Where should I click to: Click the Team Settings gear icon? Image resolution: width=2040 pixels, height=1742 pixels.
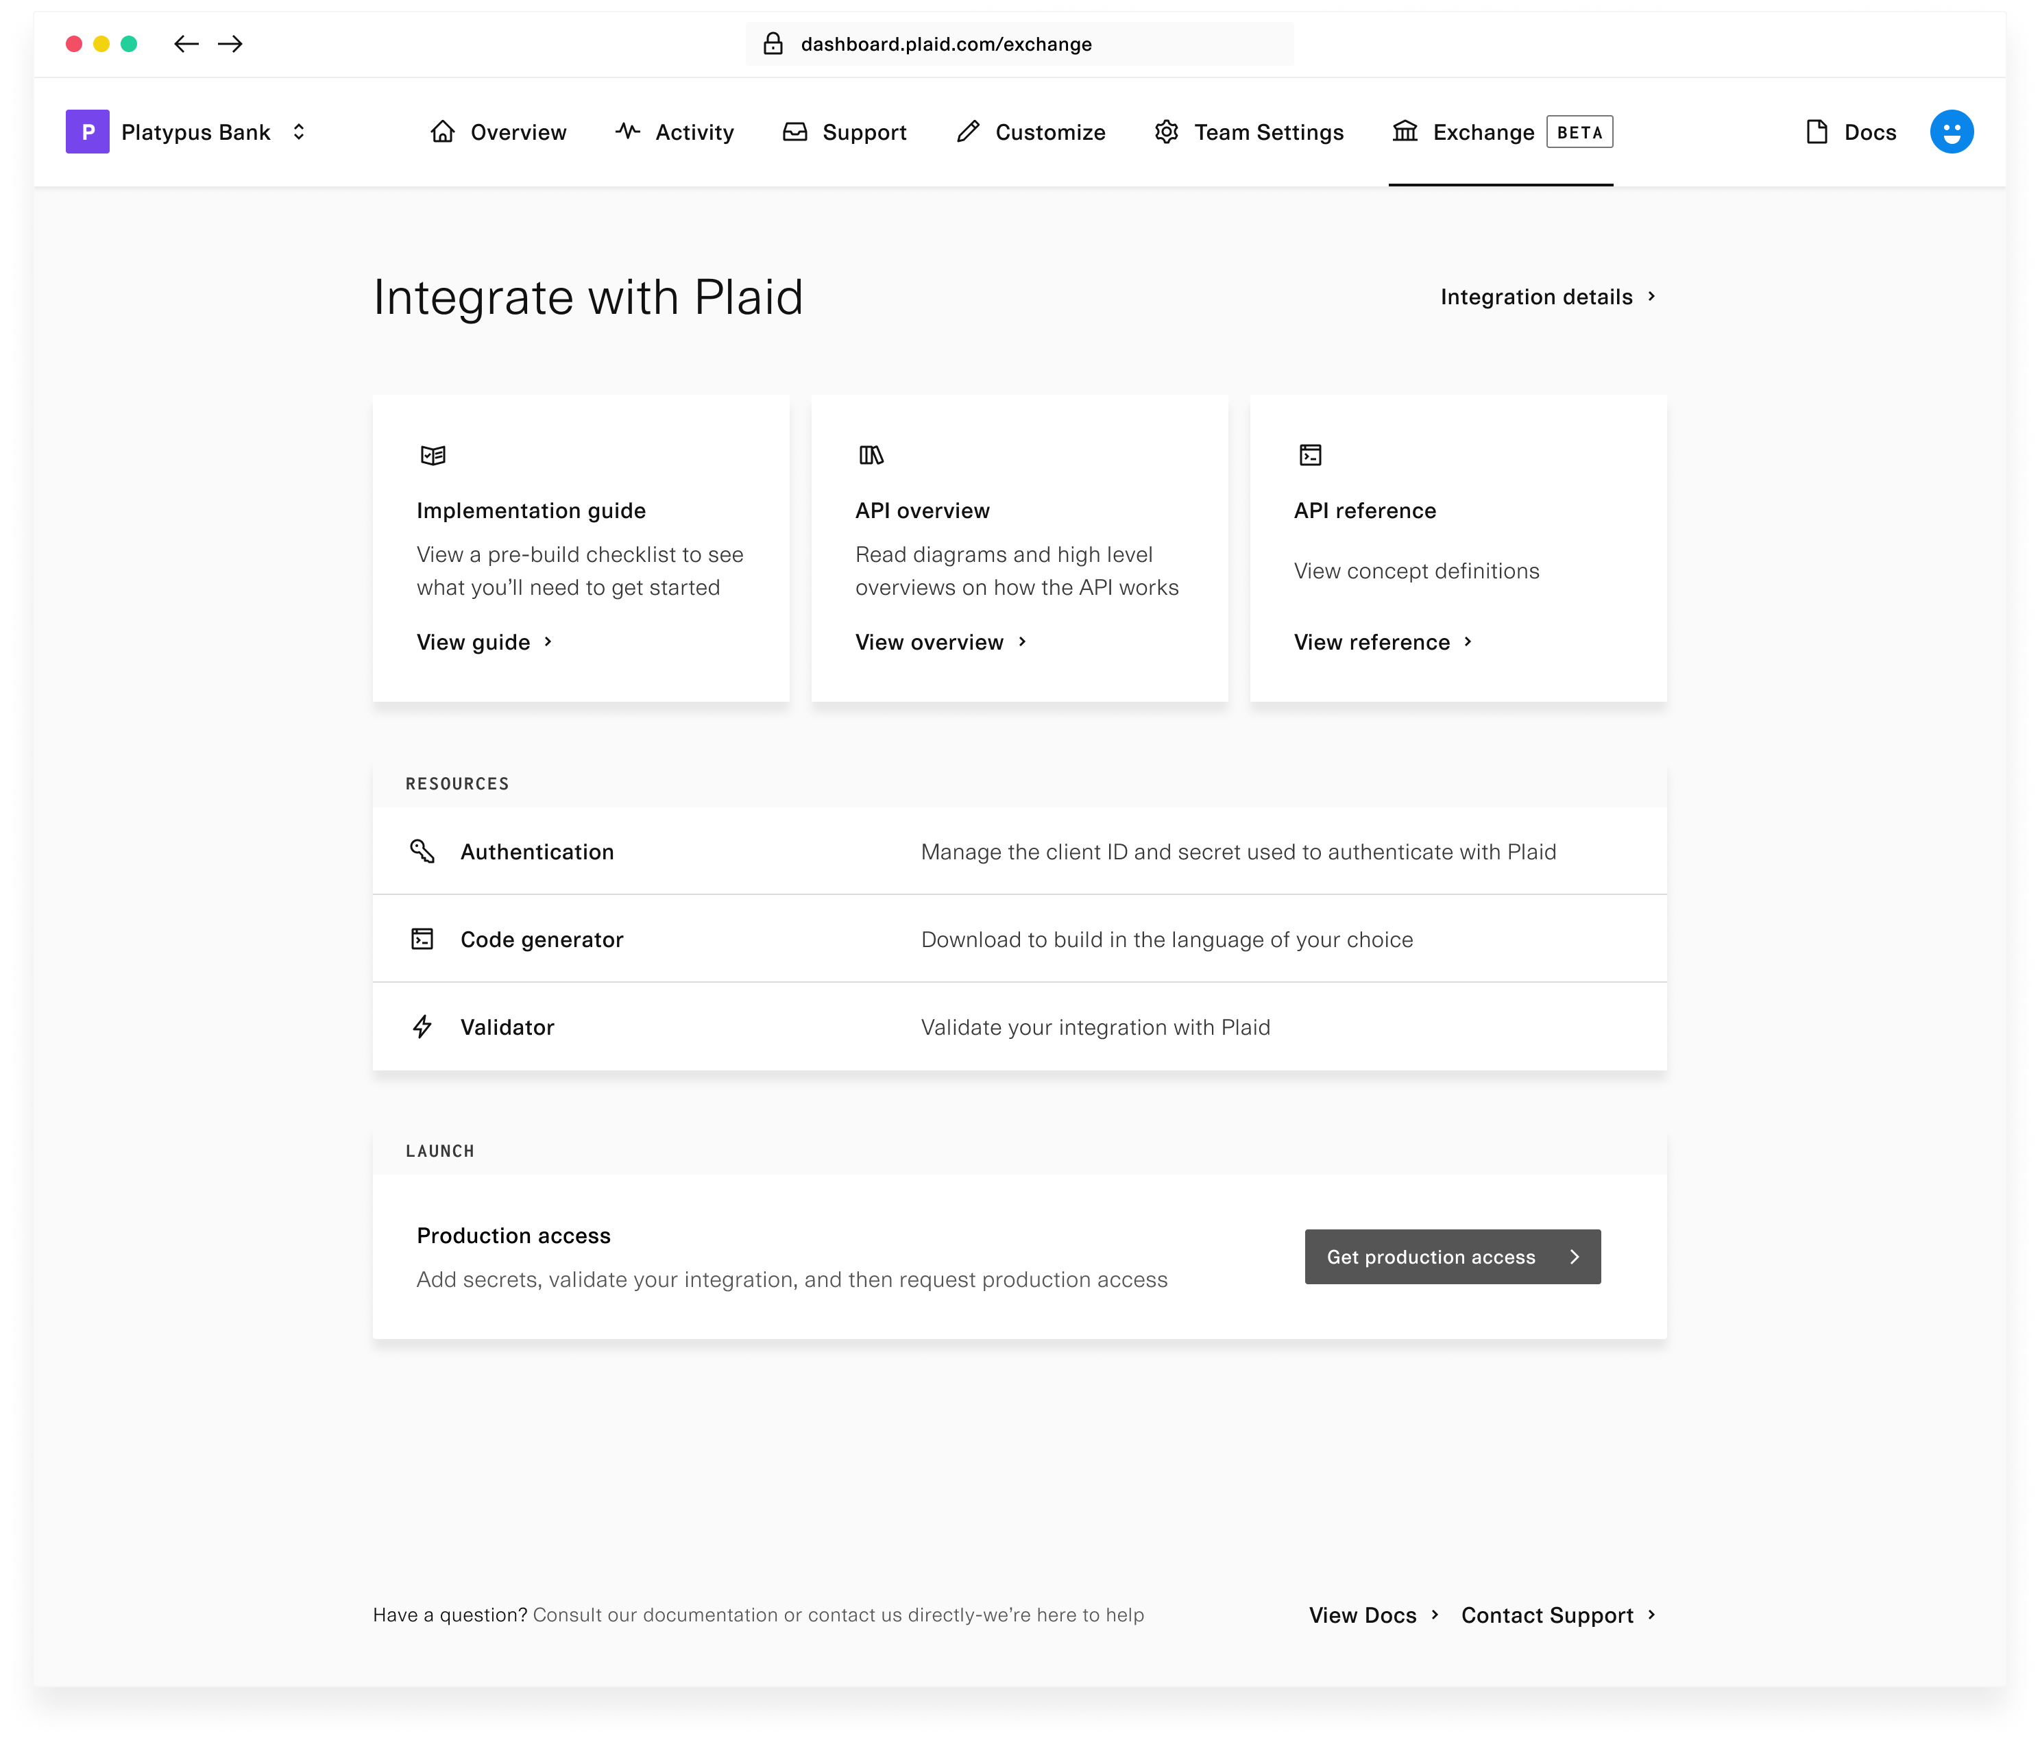point(1167,132)
